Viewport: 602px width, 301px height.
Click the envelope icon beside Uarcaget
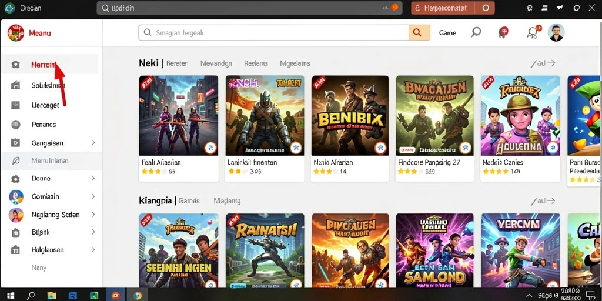[x=15, y=105]
